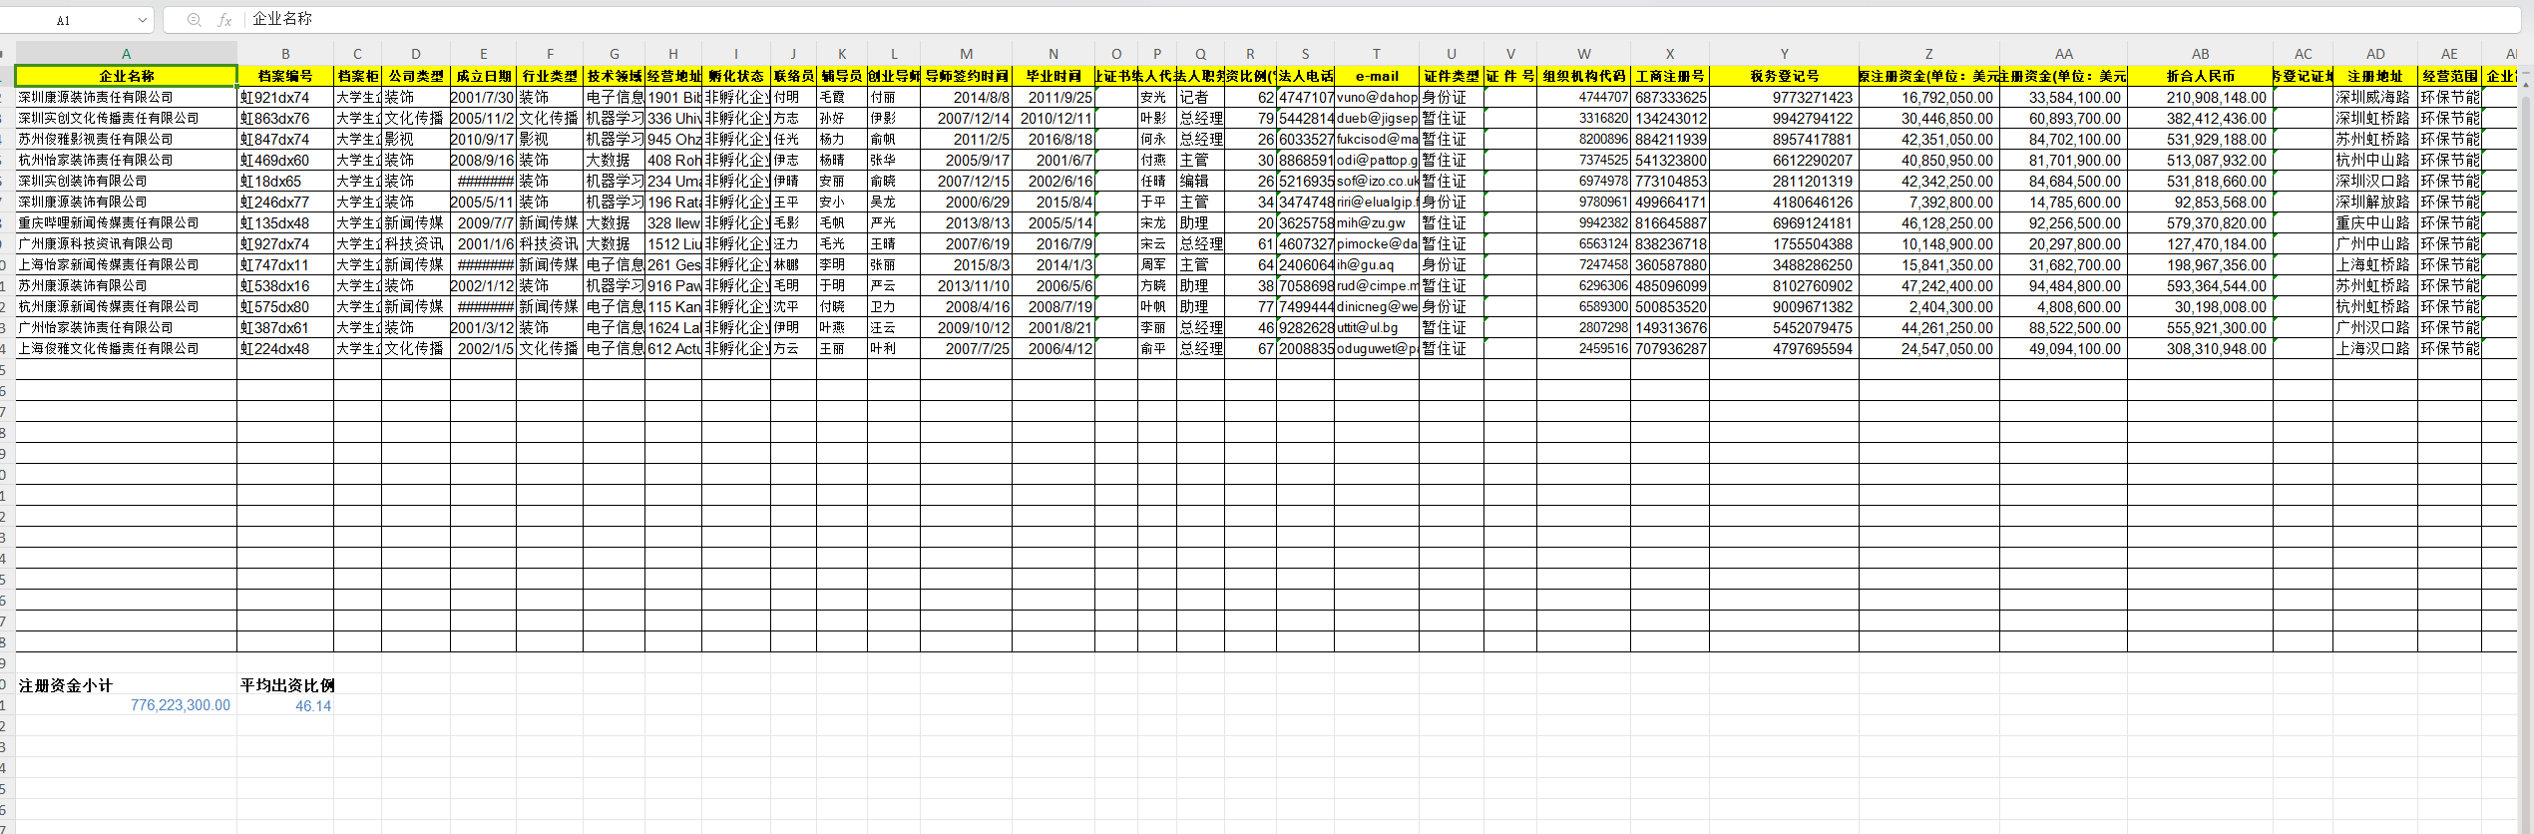
Task: Select cell 深圳康源装饰责任有限公司
Action: (x=126, y=98)
